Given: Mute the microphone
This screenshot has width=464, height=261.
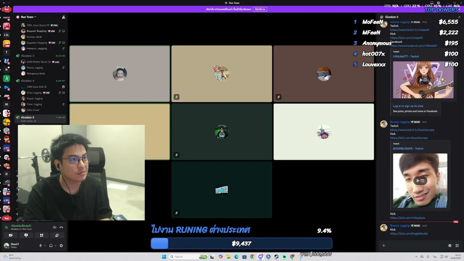Looking at the screenshot, I should pos(41,245).
